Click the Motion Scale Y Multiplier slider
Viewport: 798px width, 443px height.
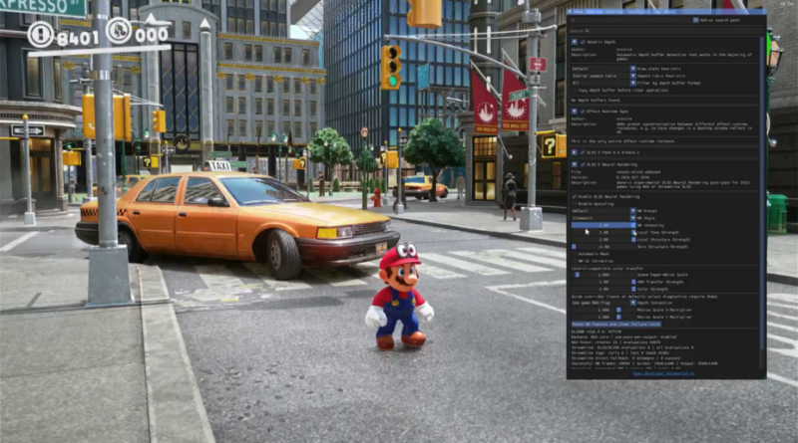pyautogui.click(x=603, y=317)
